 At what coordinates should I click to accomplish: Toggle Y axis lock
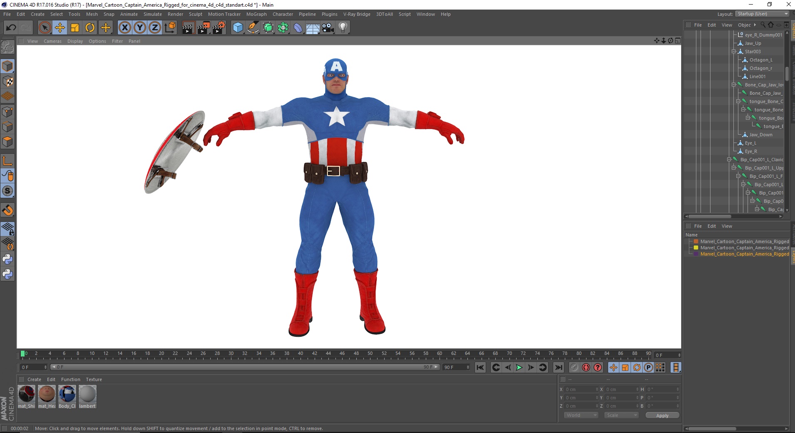pos(140,28)
